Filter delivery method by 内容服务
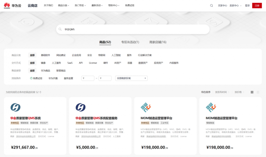 174,63
